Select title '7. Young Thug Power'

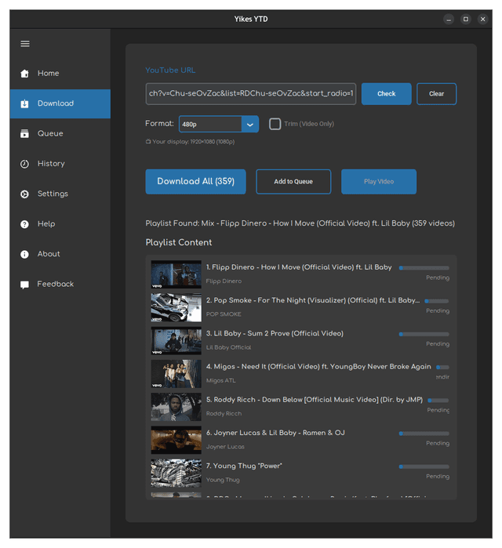(244, 466)
